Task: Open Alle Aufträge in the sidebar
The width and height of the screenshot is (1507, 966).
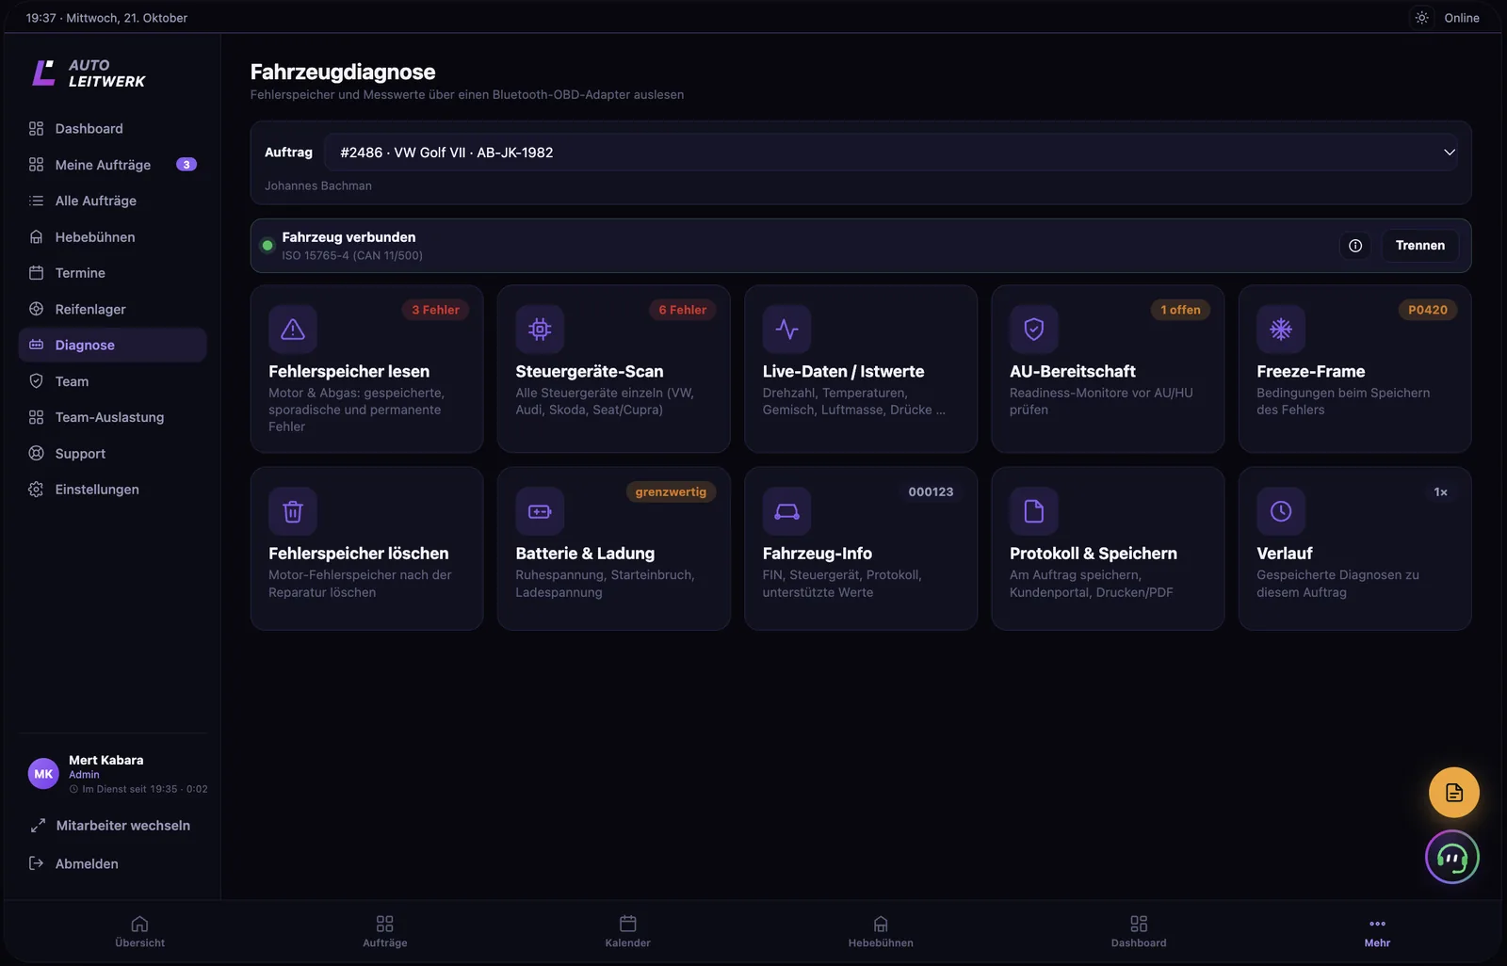Action: tap(112, 201)
